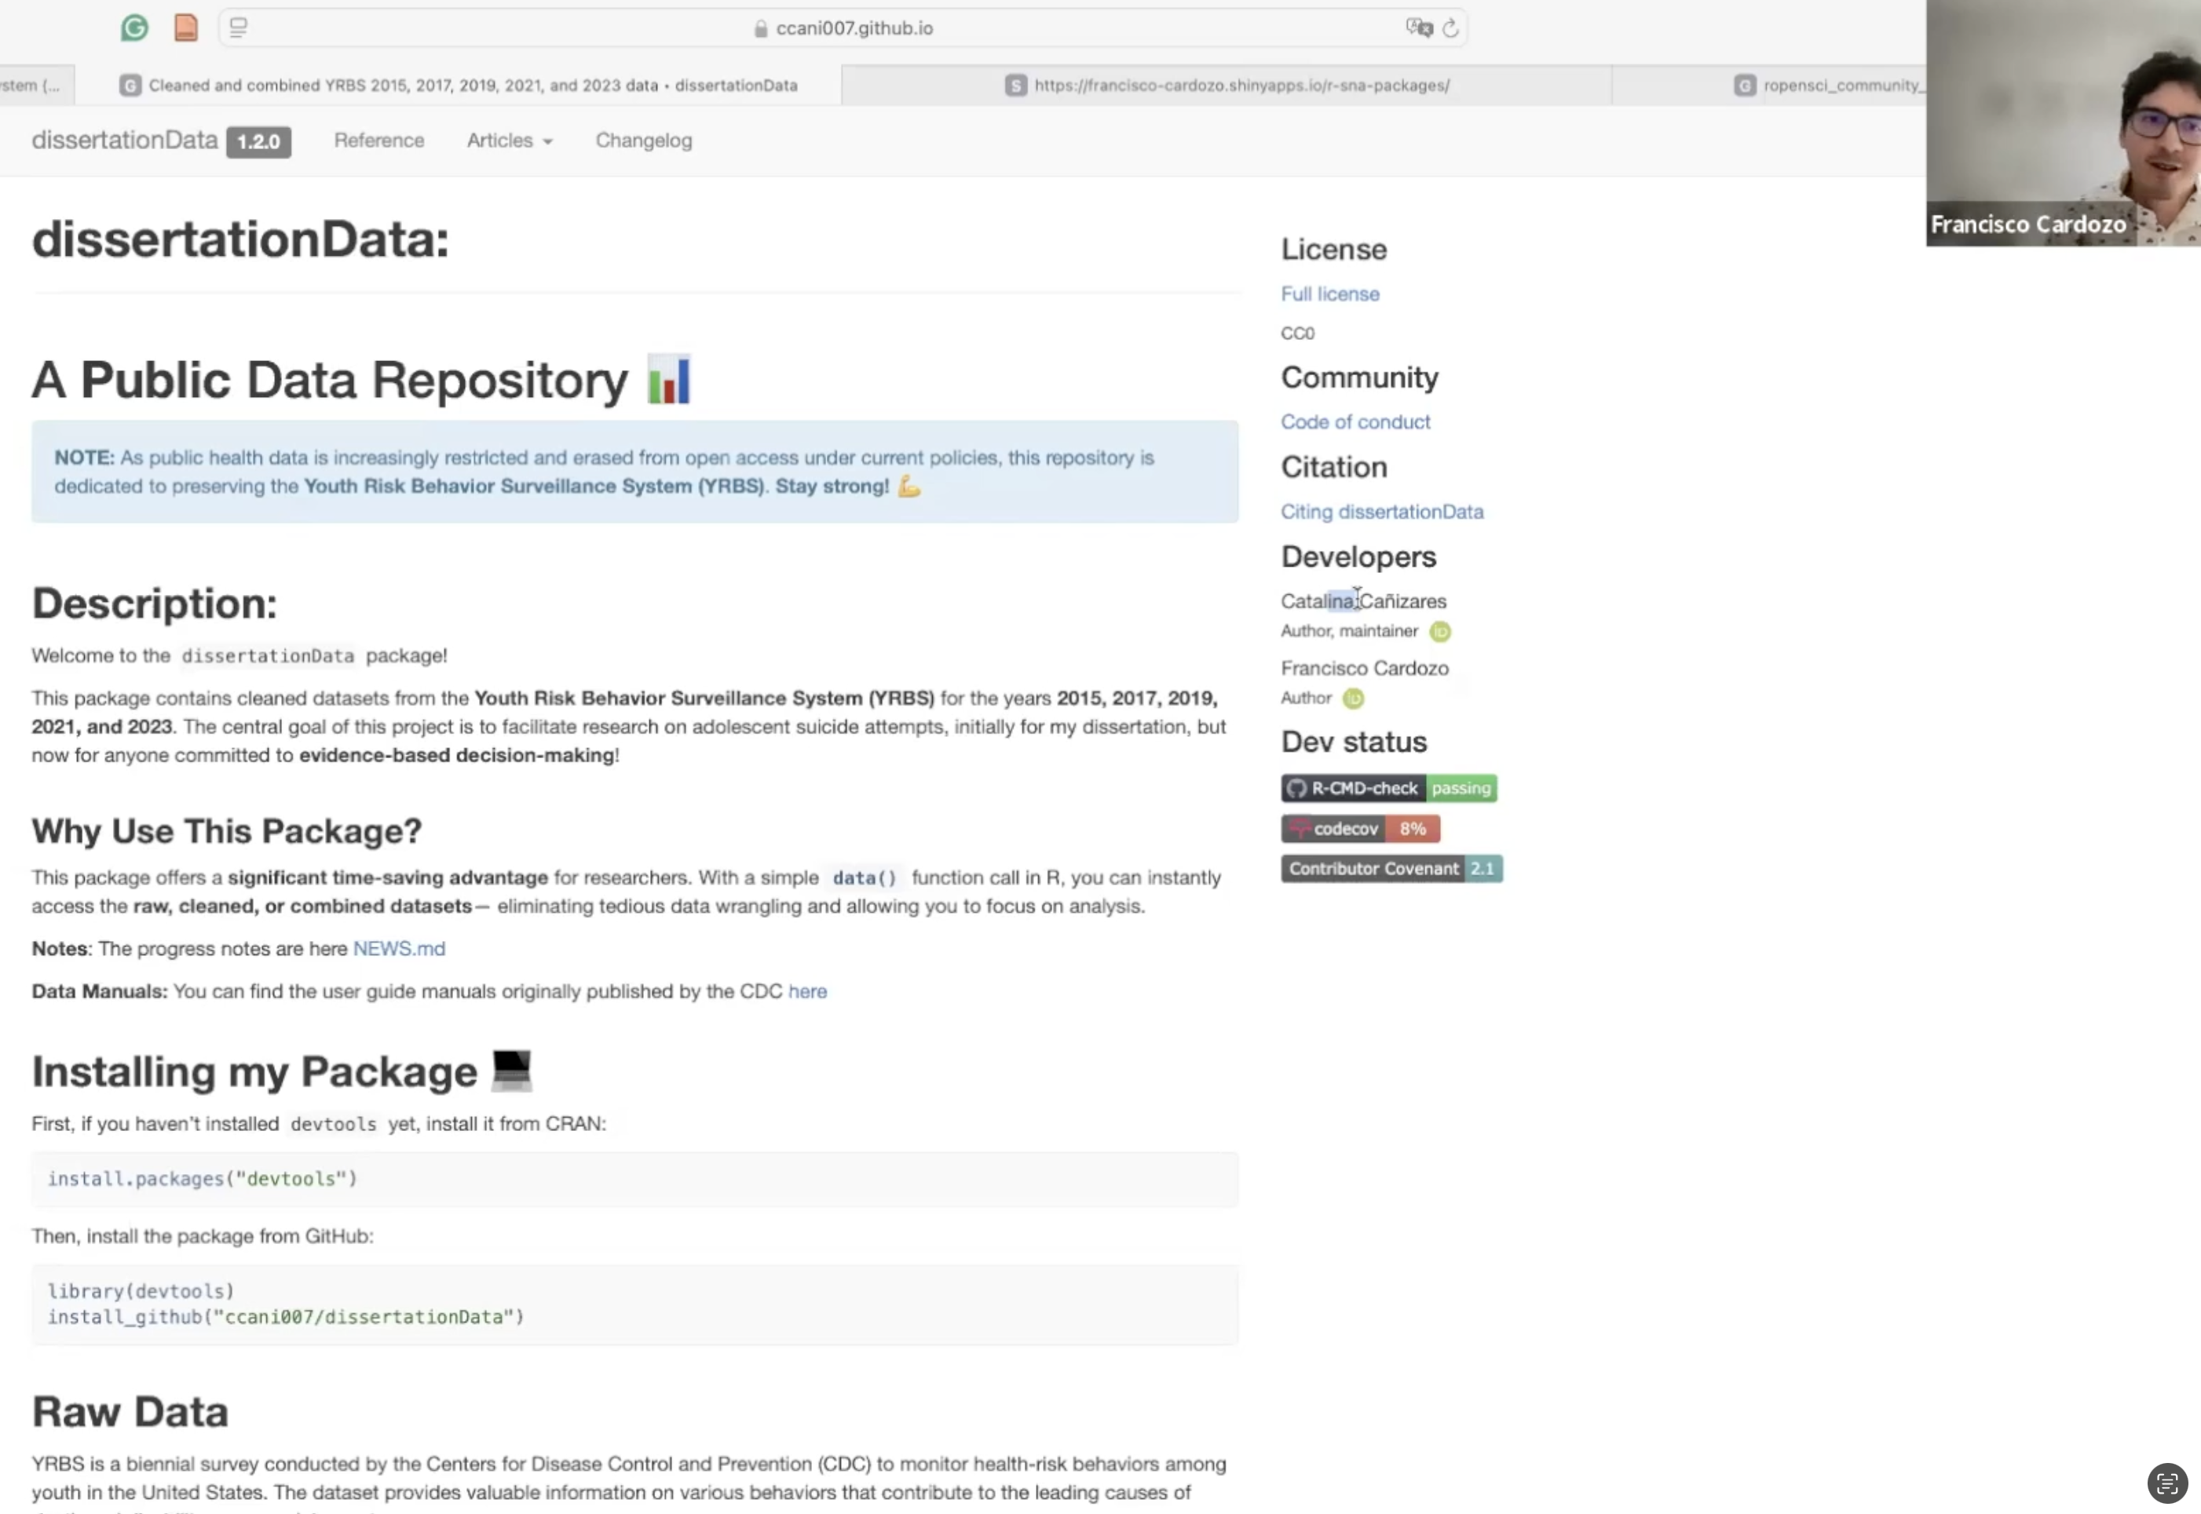Follow the Citing dissertationData link

click(x=1381, y=513)
